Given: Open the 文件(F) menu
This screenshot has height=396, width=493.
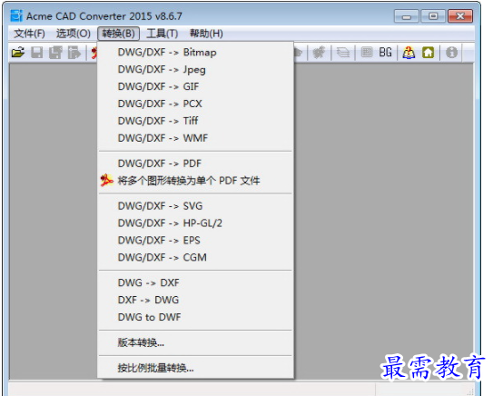Looking at the screenshot, I should coord(29,34).
